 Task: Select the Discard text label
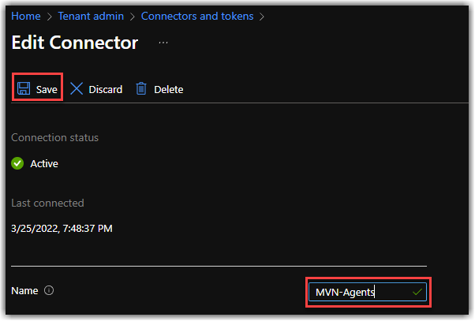[106, 90]
